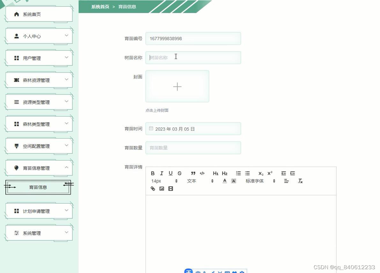Image resolution: width=380 pixels, height=273 pixels.
Task: Collapse the 育苗信息管理 menu chevron
Action: coord(66,168)
